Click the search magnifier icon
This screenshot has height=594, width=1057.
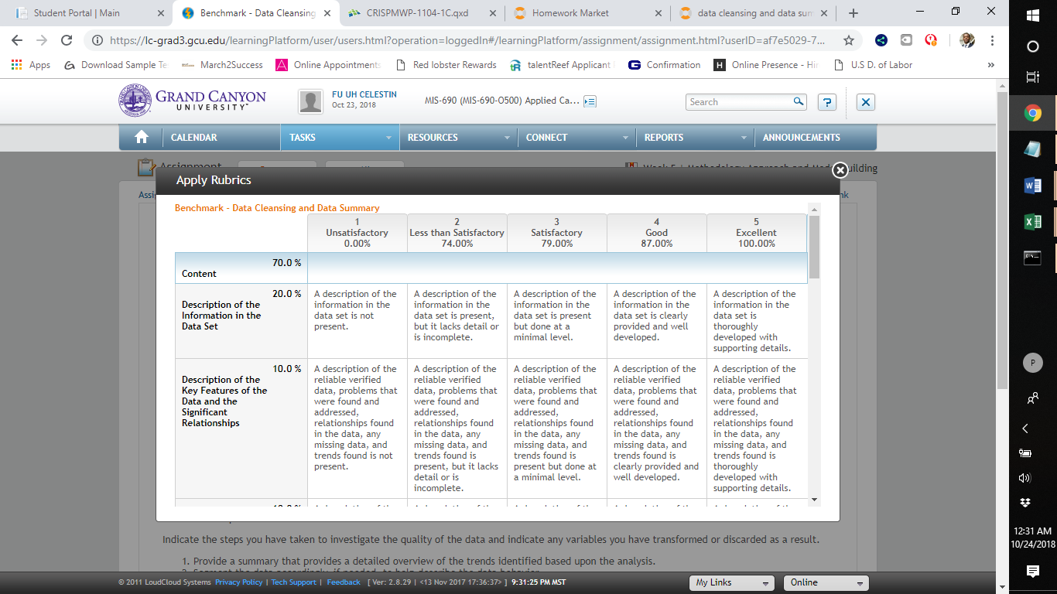tap(799, 101)
